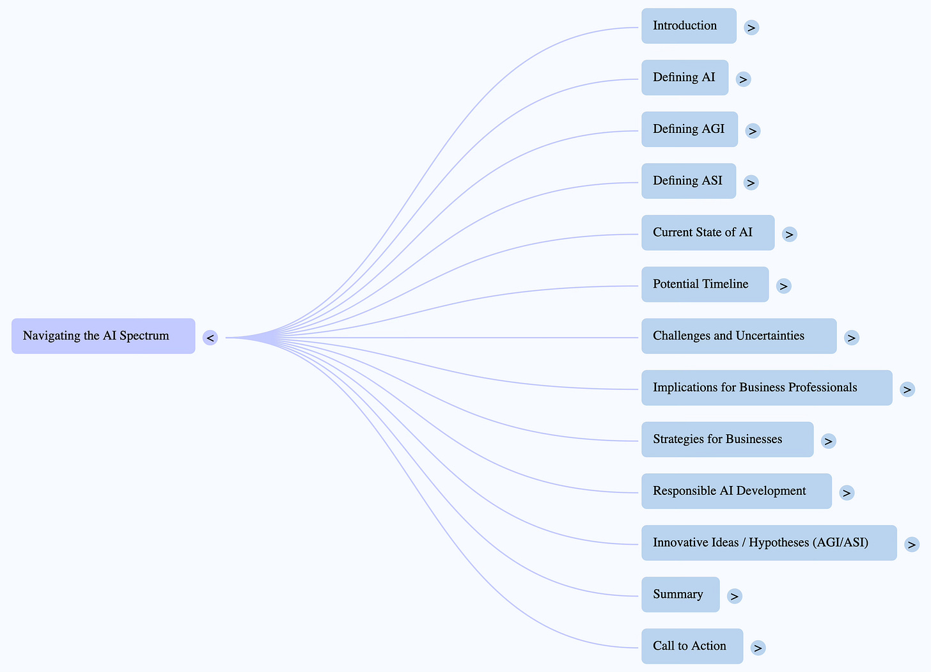931x672 pixels.
Task: Expand Challenges and Uncertainties branch
Action: click(851, 338)
